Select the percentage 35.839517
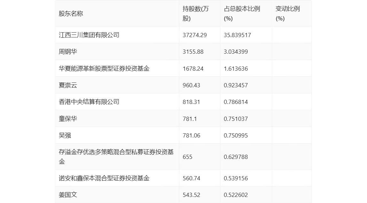This screenshot has height=203, width=367. pyautogui.click(x=237, y=35)
